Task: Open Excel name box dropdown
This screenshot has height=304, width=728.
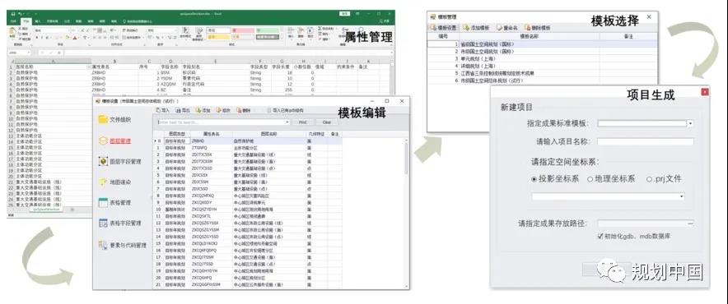Action: tap(30, 53)
